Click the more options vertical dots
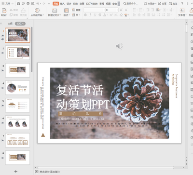 point(187,3)
